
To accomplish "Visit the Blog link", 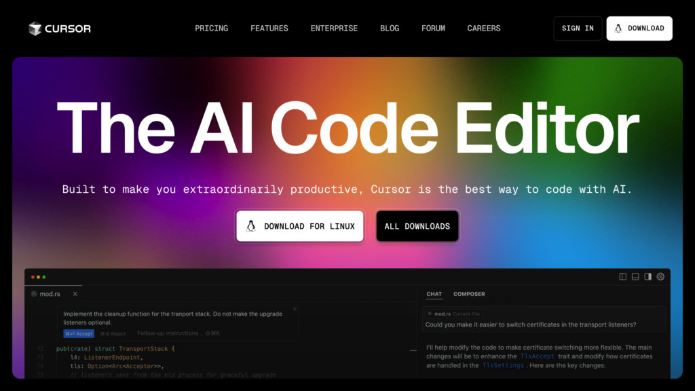I will pyautogui.click(x=390, y=29).
